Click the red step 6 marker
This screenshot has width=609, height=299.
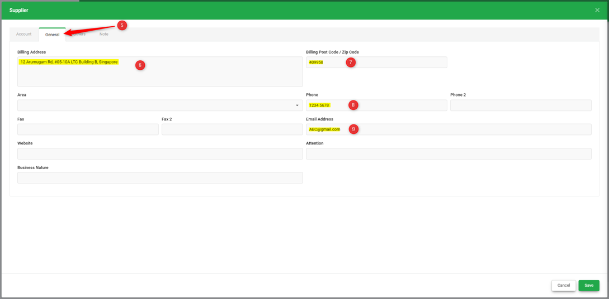140,65
